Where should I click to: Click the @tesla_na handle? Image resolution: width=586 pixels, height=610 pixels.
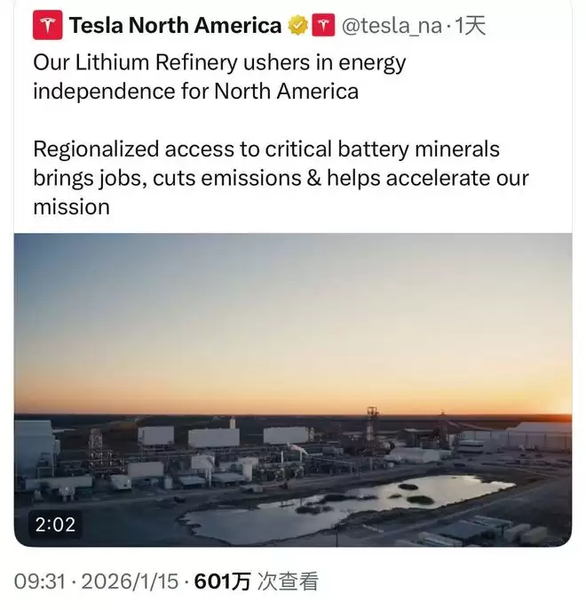coord(392,26)
